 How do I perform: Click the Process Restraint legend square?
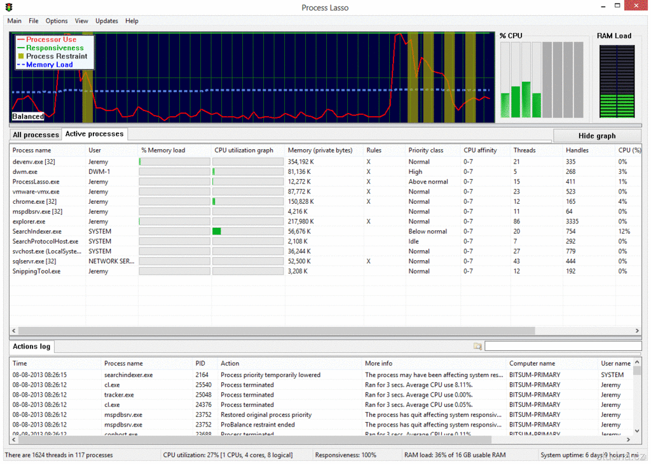pos(20,56)
